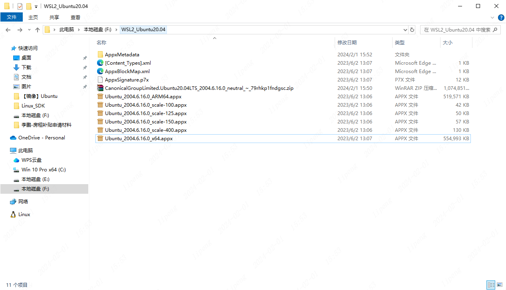Expand the chevron after 此电脑 breadcrumb

pyautogui.click(x=79, y=30)
